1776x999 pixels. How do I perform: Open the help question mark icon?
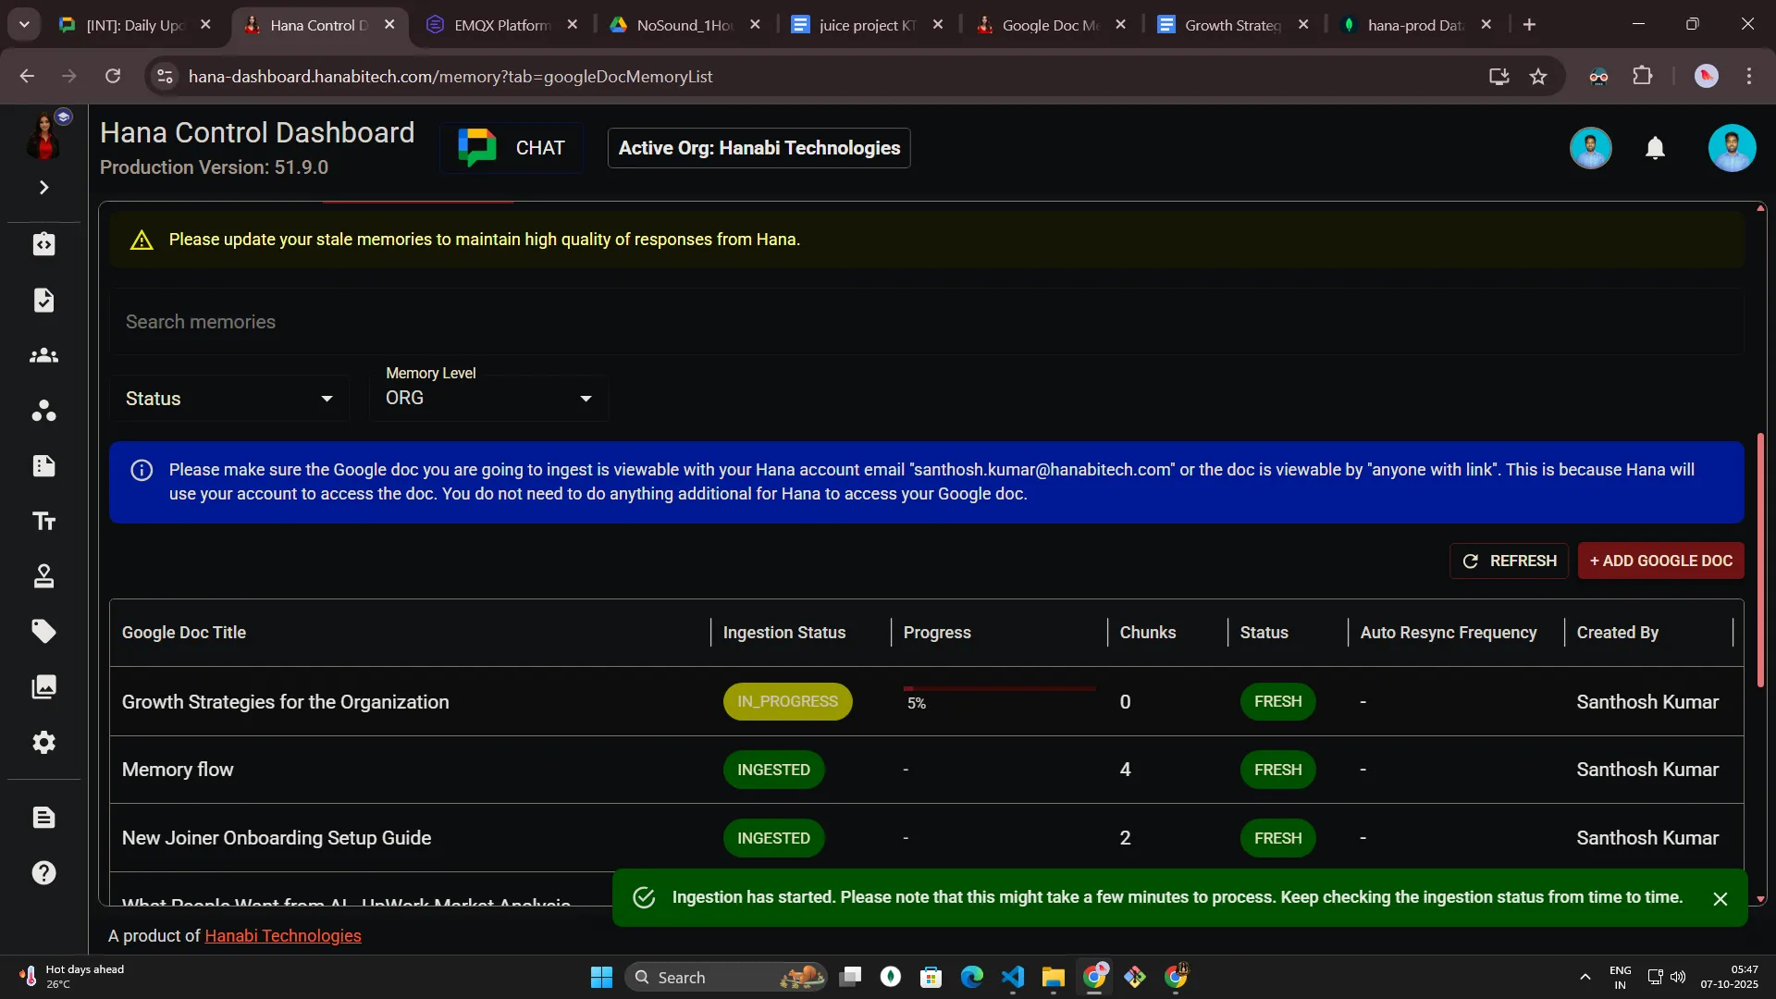pyautogui.click(x=43, y=873)
